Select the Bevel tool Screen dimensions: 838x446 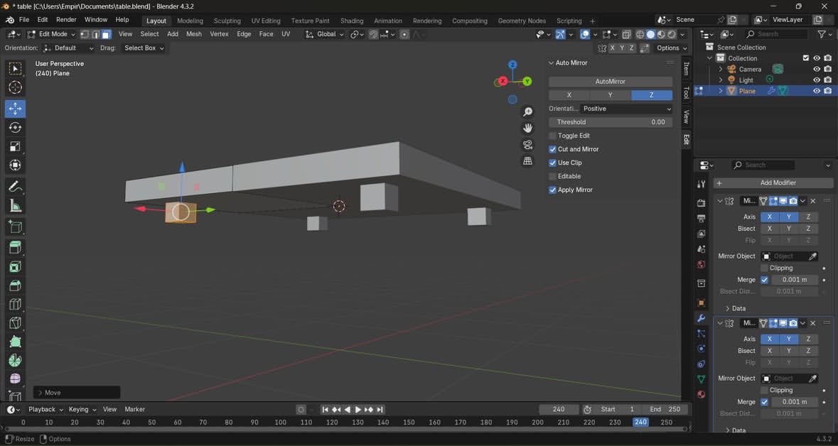(15, 285)
